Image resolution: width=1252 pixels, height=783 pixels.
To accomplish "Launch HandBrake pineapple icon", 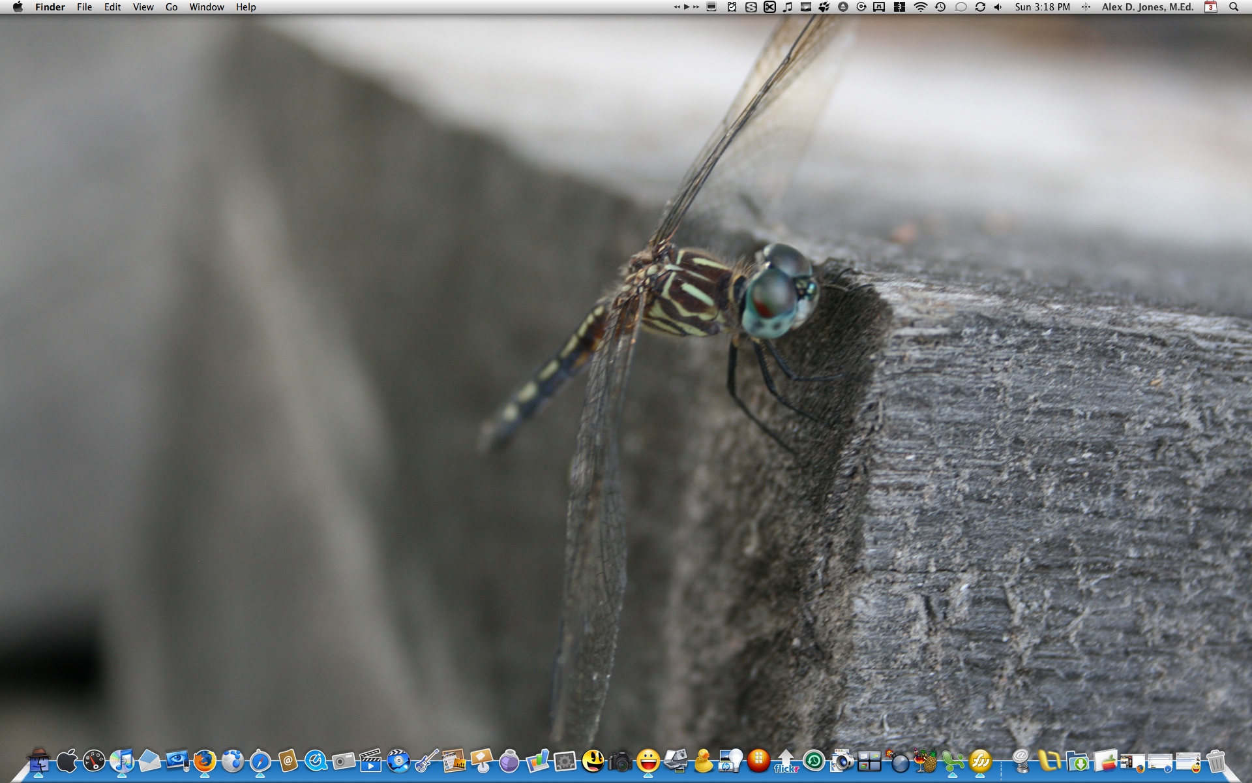I will 925,761.
